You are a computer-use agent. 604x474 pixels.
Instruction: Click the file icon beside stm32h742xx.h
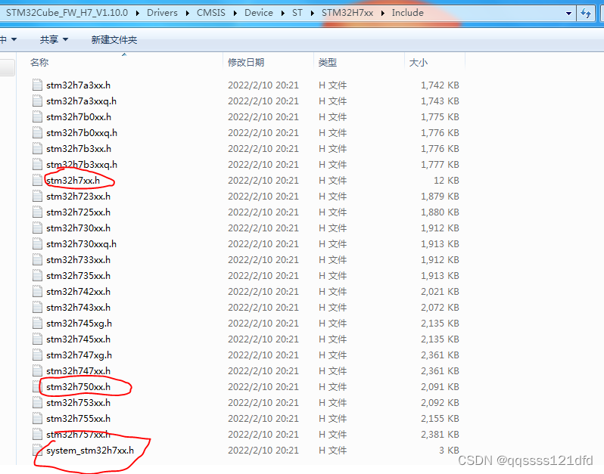pos(37,291)
